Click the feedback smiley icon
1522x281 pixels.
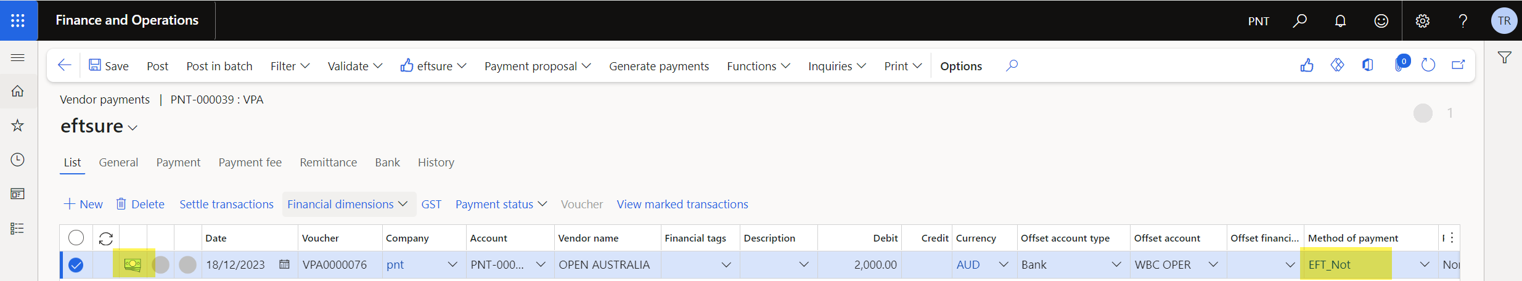pyautogui.click(x=1381, y=21)
